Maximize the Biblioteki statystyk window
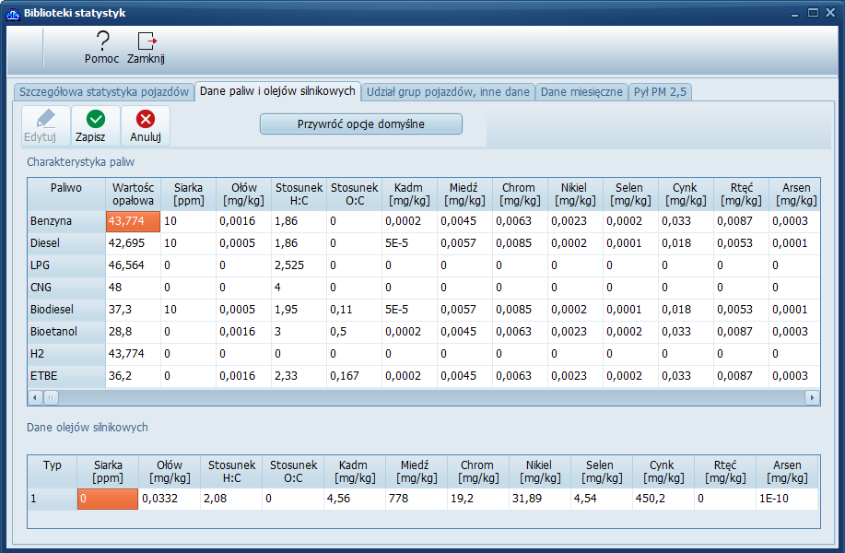This screenshot has height=553, width=845. tap(813, 13)
